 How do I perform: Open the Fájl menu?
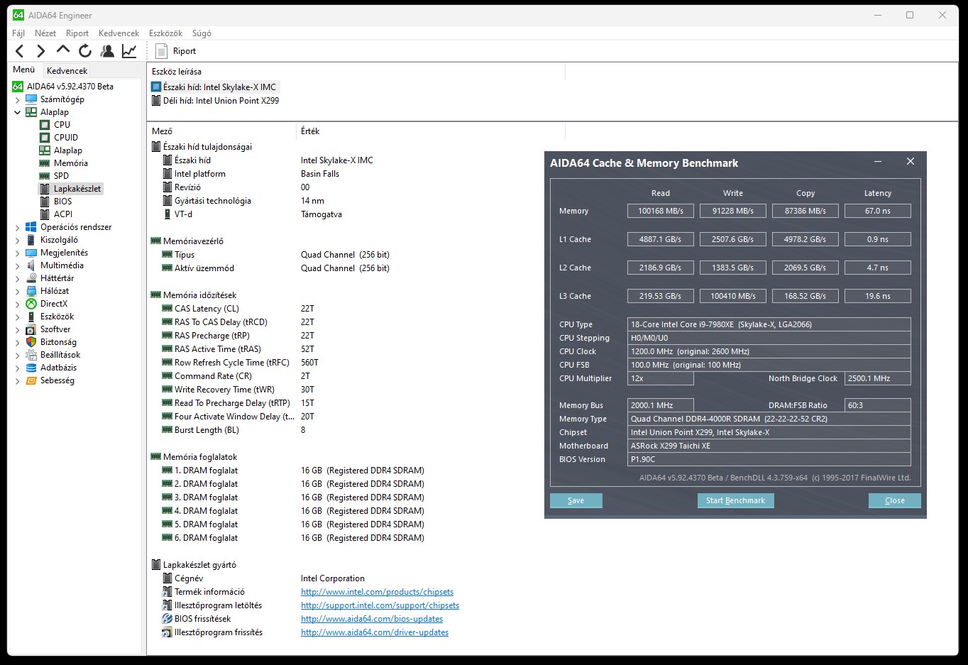[x=18, y=33]
